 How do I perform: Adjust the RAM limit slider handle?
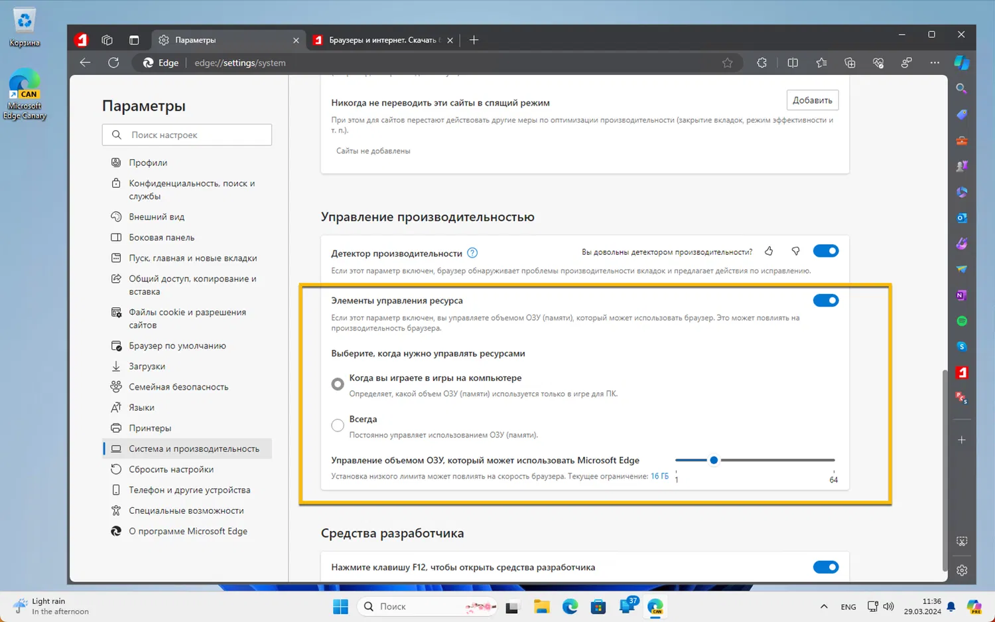714,460
